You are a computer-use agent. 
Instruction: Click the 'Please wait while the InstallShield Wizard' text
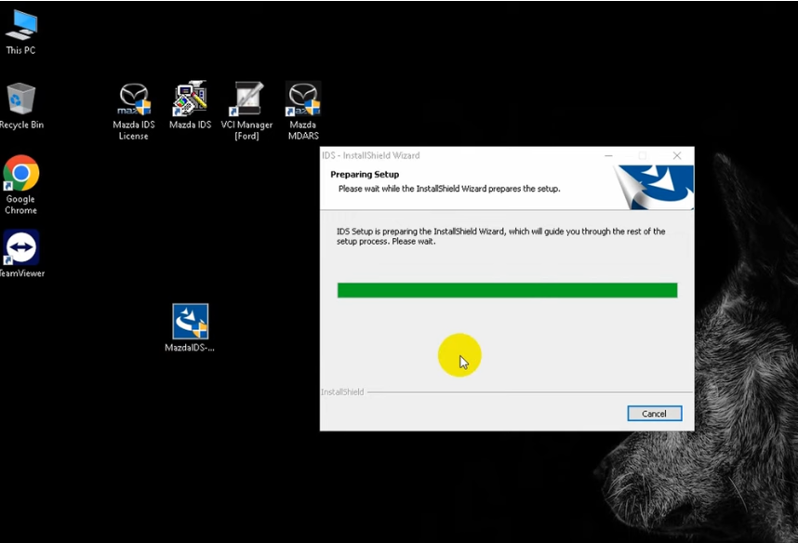coord(449,189)
